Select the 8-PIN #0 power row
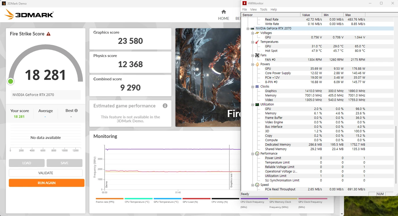 317,82
